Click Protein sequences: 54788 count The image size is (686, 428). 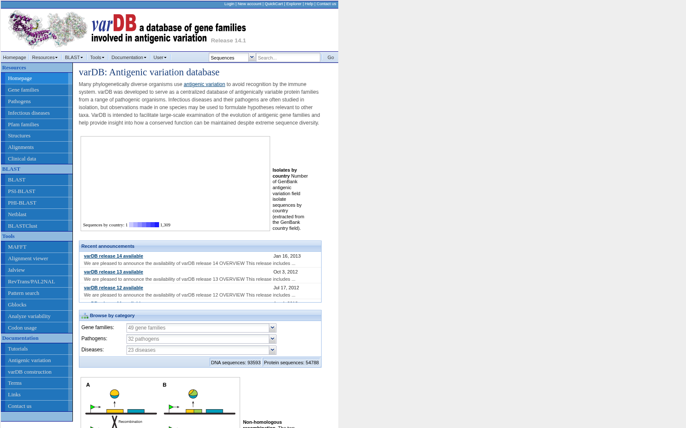pos(292,363)
